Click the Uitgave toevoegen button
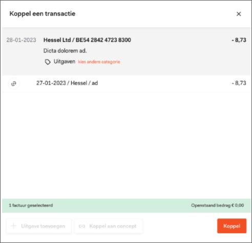Screen dimensions: 252x243 coord(39,226)
